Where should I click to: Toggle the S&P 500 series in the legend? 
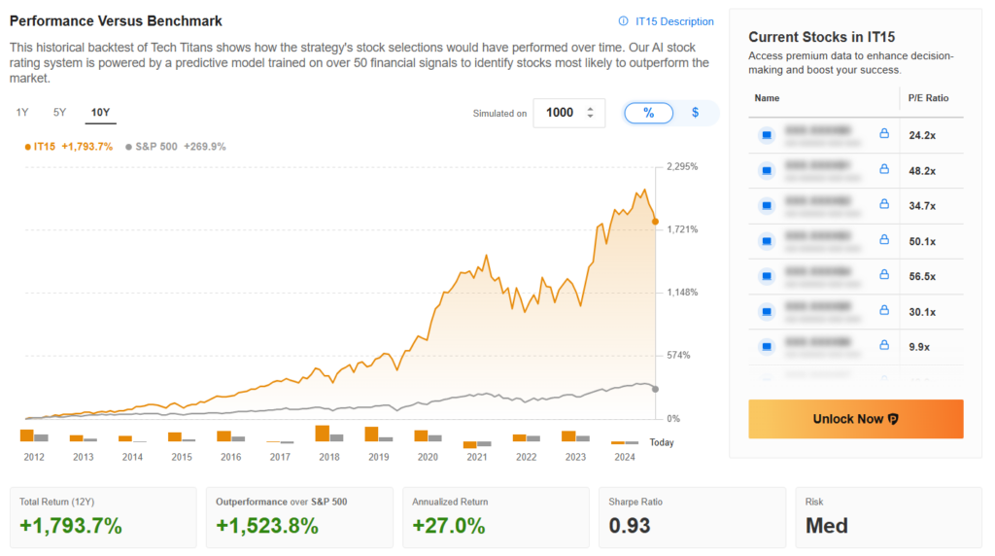point(189,147)
